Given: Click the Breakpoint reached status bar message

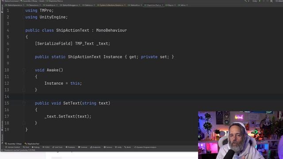Looking at the screenshot, I should (19, 150).
